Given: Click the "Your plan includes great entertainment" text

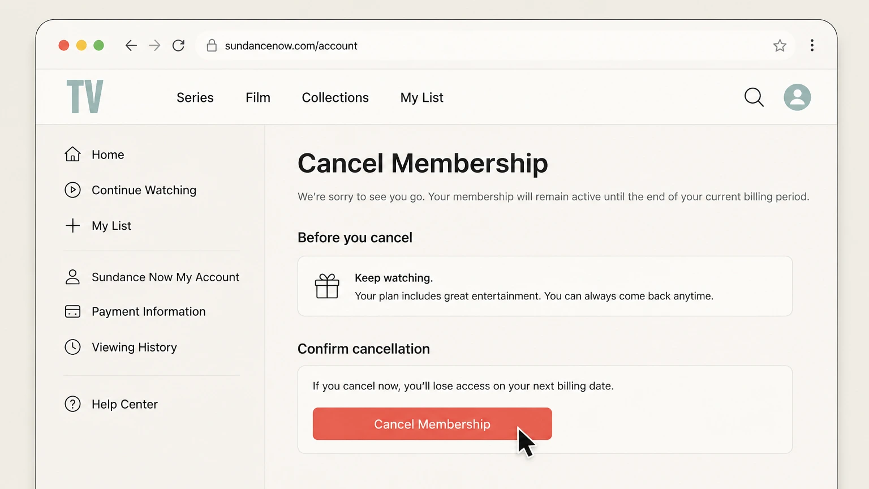Looking at the screenshot, I should pos(534,296).
